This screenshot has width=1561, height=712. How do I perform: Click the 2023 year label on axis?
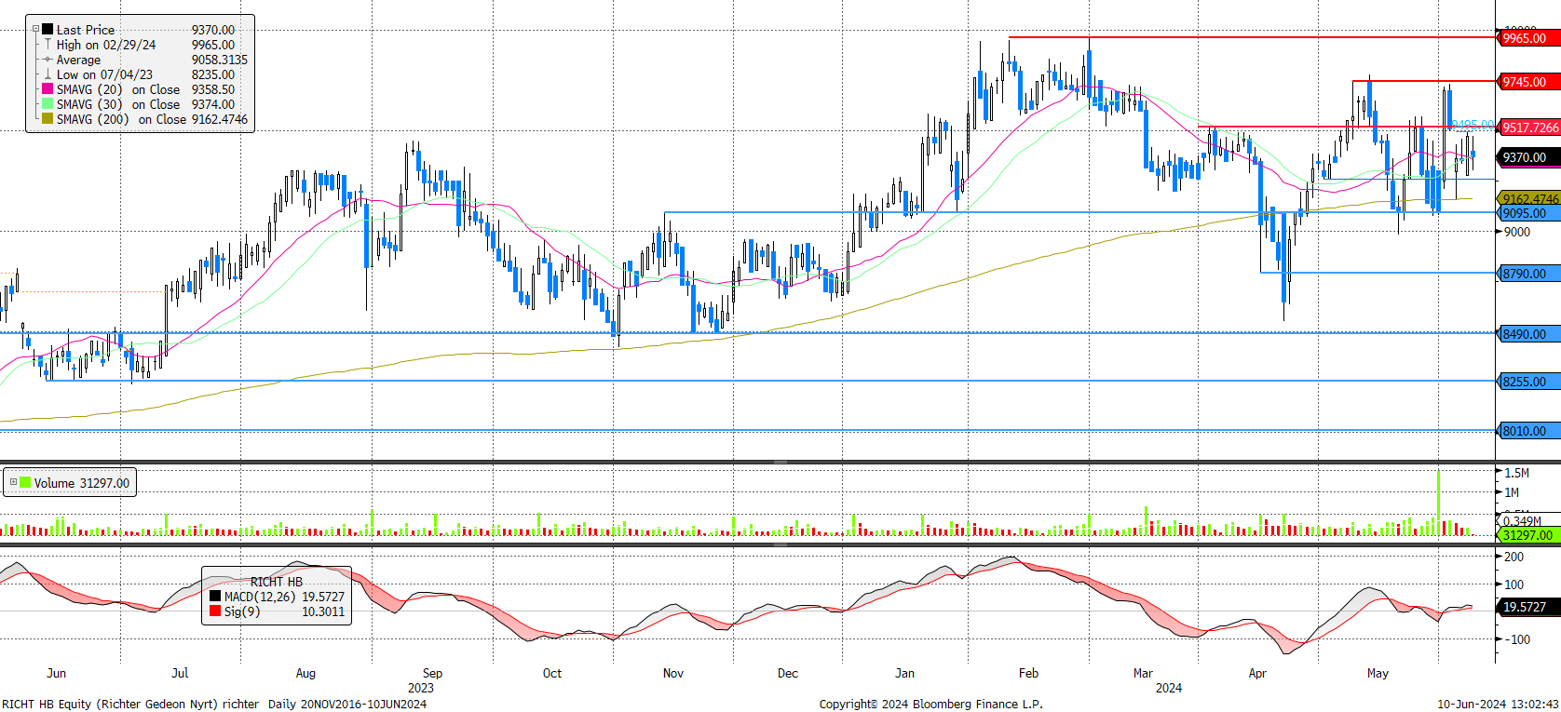(x=421, y=688)
